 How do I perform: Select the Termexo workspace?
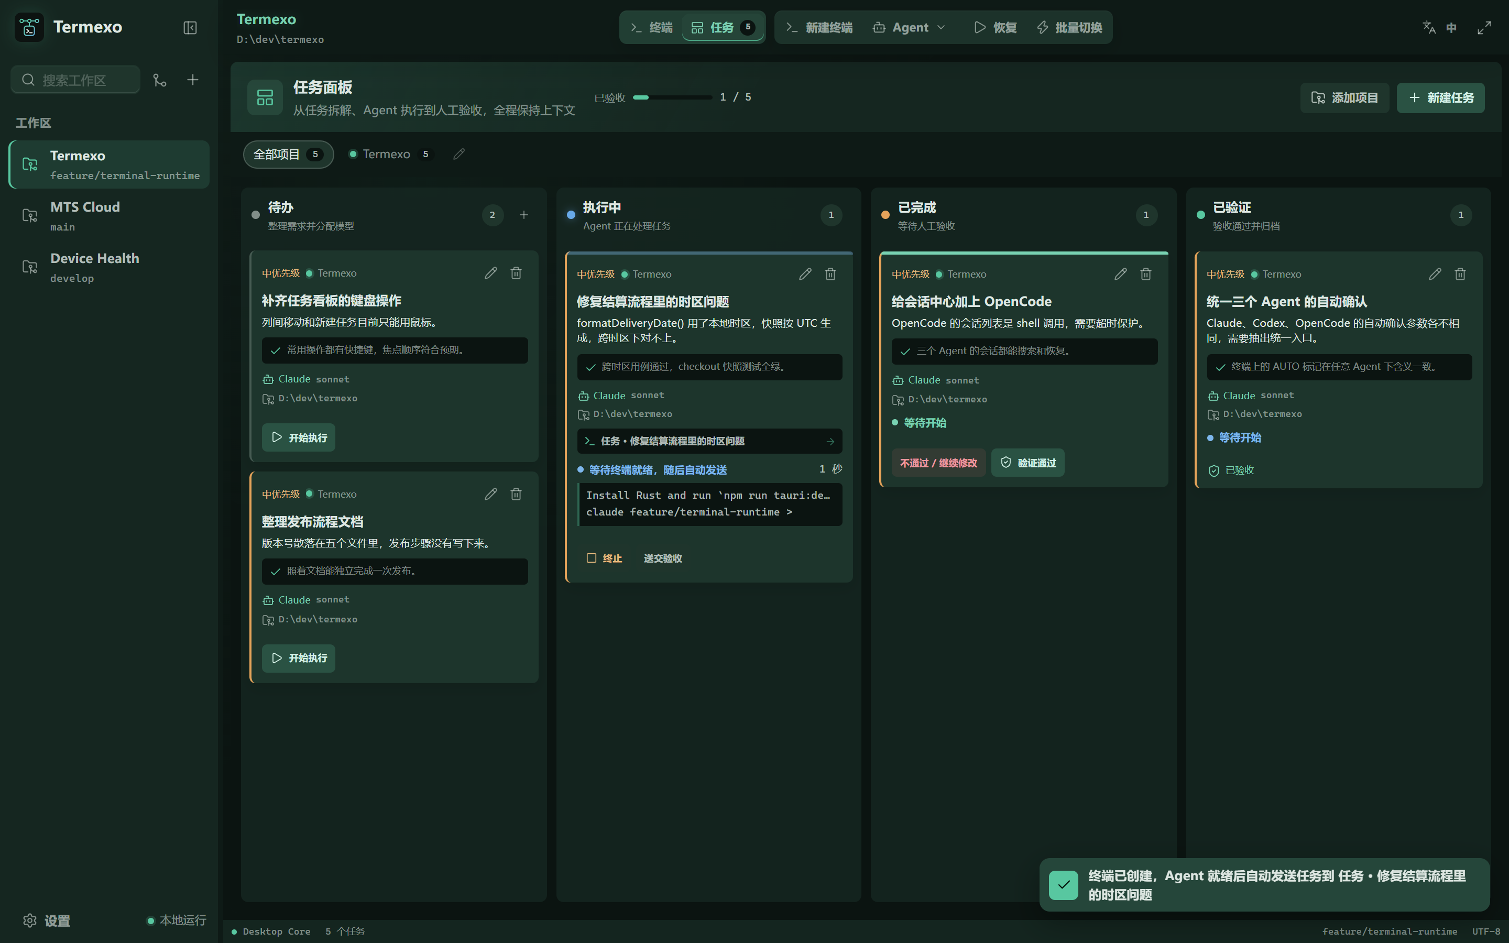(x=110, y=165)
